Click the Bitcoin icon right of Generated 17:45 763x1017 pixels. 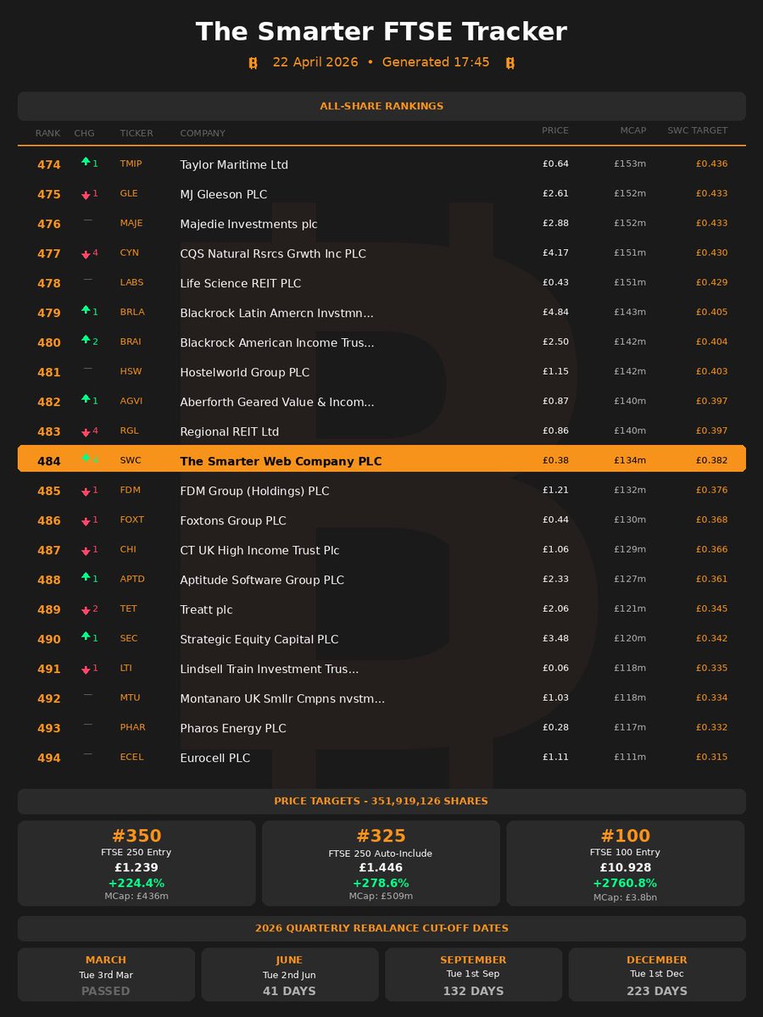[510, 63]
